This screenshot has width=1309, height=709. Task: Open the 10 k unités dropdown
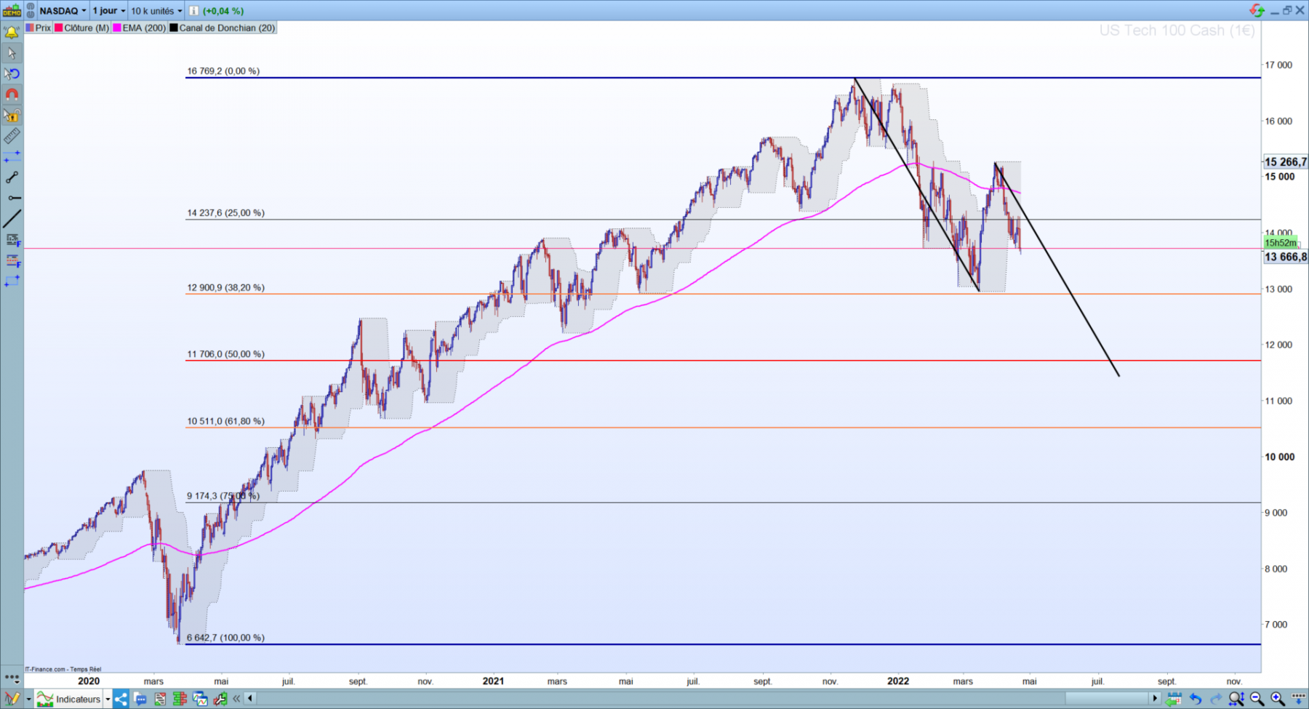tap(156, 11)
